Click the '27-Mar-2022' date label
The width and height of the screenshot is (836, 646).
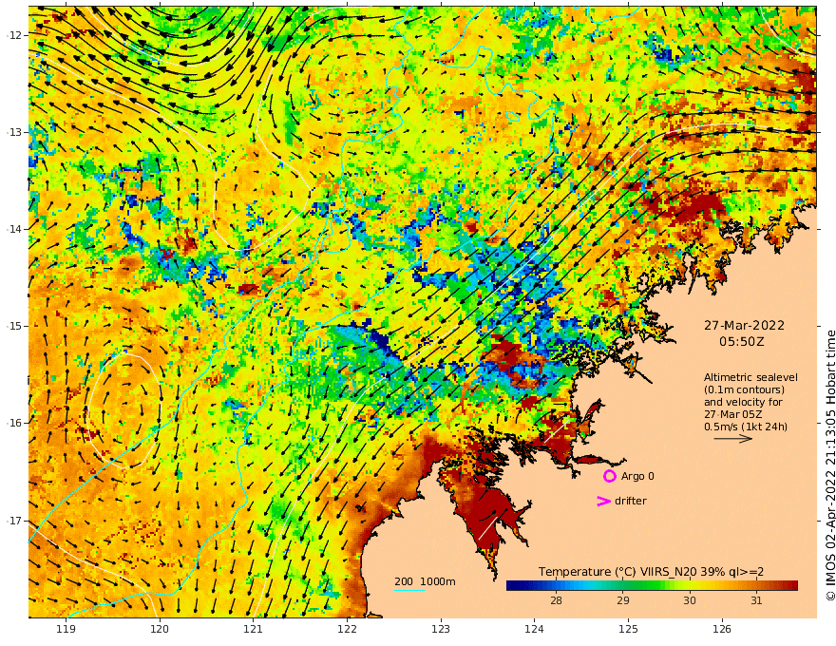[744, 325]
